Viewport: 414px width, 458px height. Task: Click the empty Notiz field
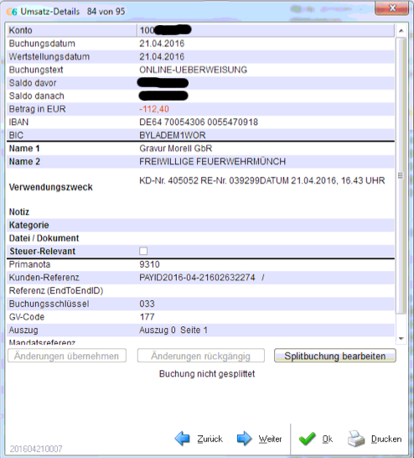[x=266, y=211]
